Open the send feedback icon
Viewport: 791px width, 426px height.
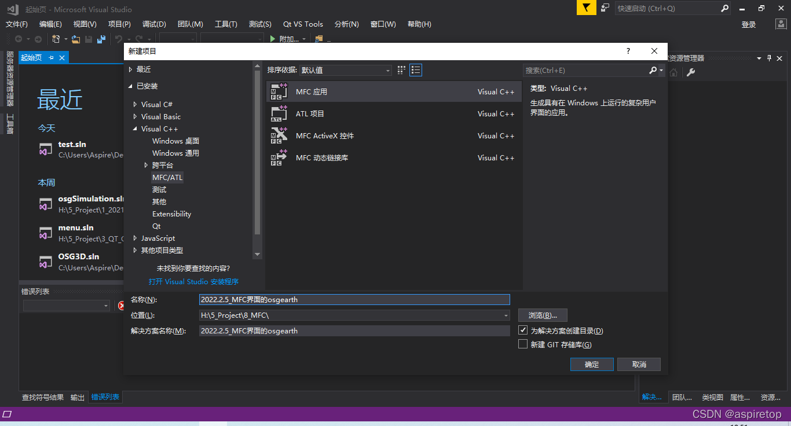pyautogui.click(x=605, y=8)
